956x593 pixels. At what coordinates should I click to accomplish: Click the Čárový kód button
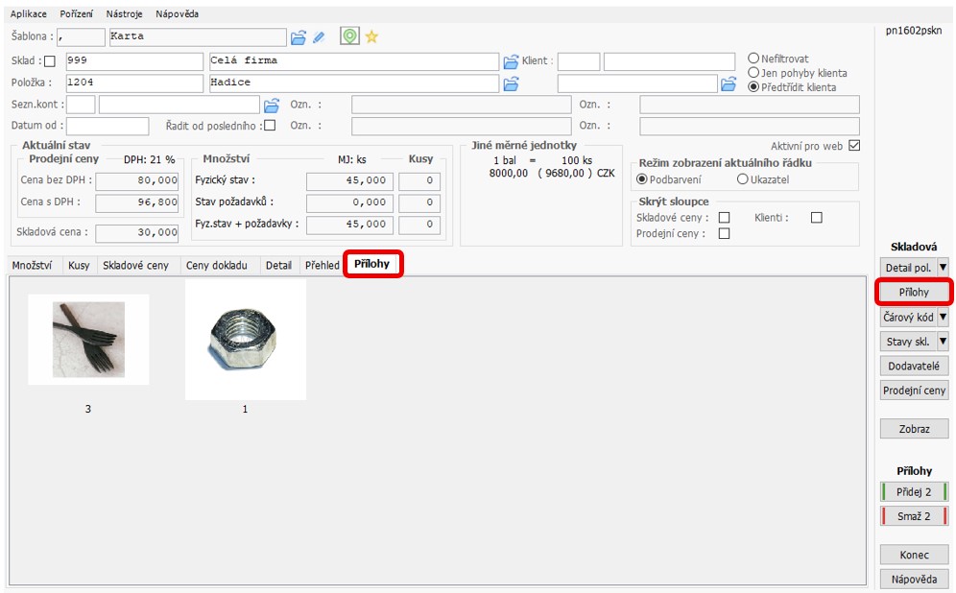[908, 317]
